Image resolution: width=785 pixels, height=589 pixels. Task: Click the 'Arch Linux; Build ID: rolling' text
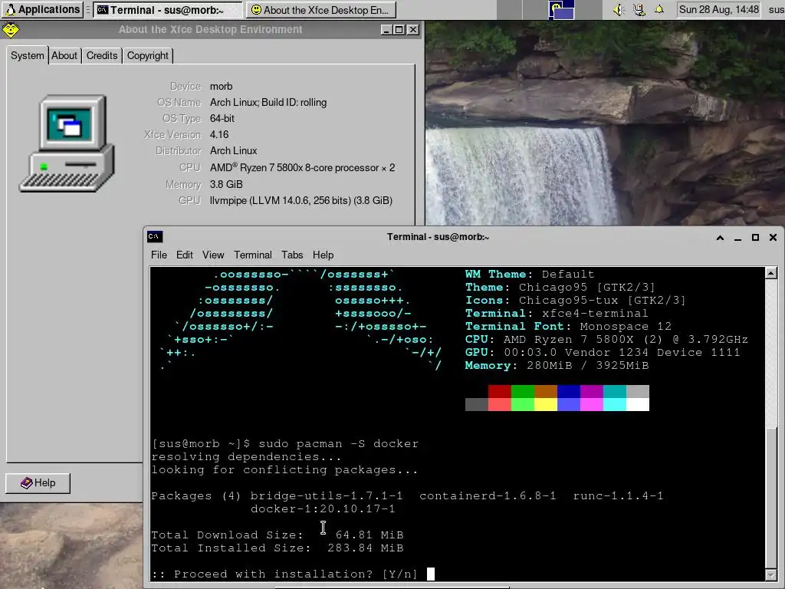point(268,102)
